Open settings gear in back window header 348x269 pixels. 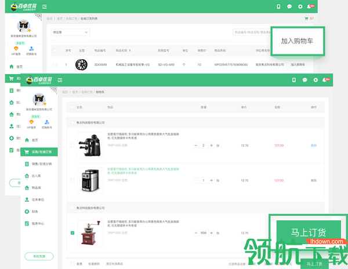[300, 6]
